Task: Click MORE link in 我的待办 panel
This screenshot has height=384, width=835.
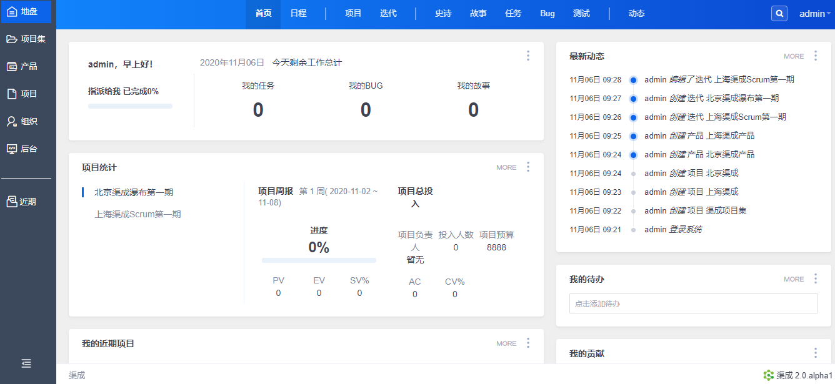Action: 794,279
